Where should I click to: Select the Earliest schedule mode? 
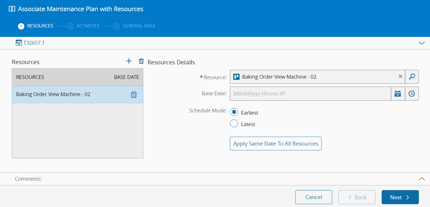234,112
